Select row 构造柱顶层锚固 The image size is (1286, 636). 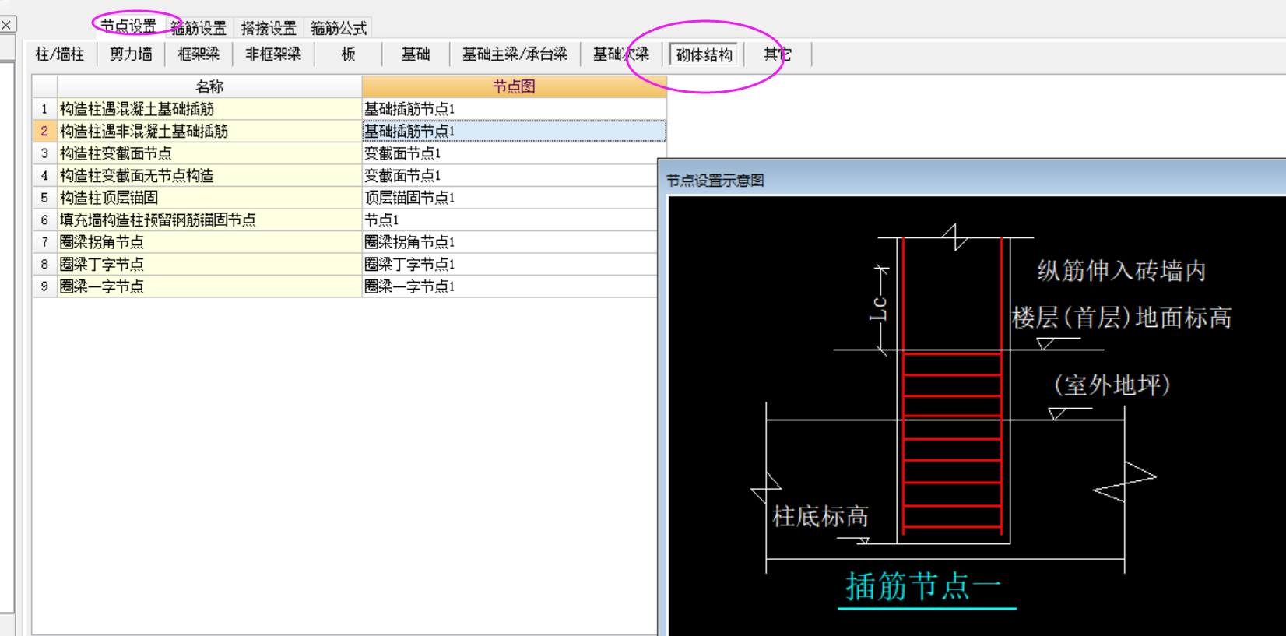[209, 198]
